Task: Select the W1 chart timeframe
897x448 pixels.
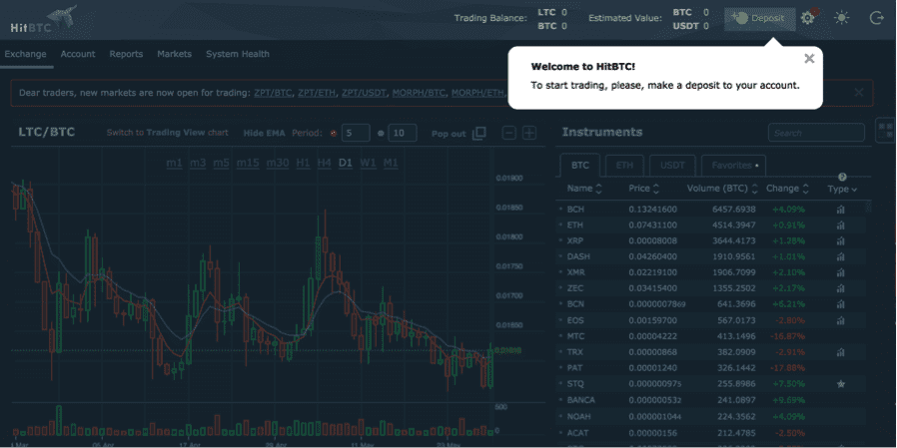Action: pos(368,163)
